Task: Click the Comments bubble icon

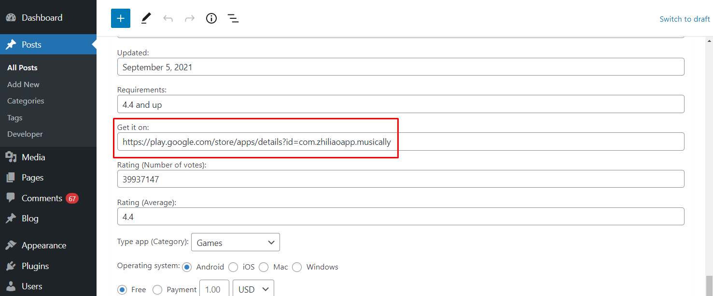Action: tap(11, 198)
